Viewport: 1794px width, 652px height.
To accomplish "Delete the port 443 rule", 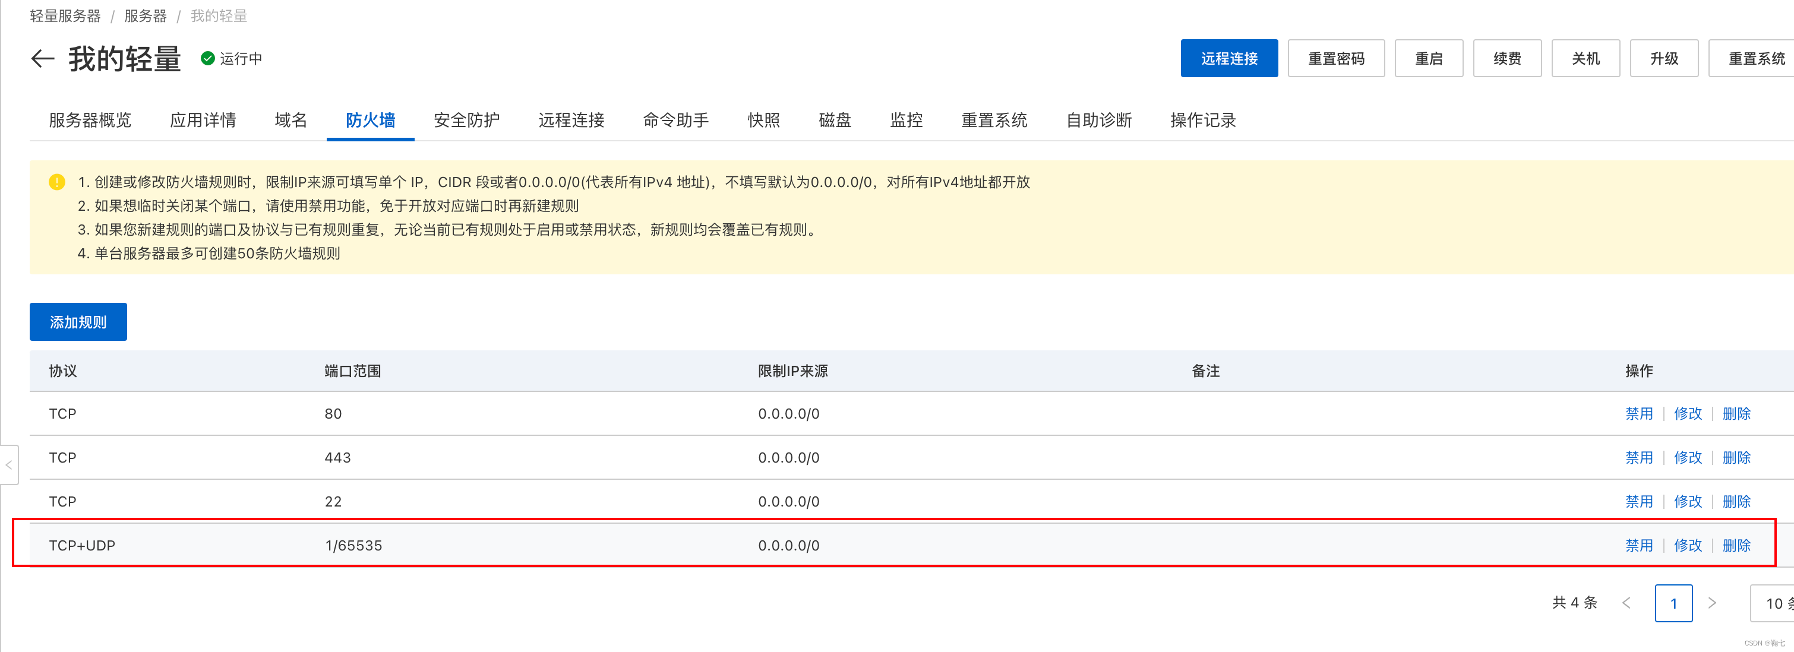I will 1736,458.
